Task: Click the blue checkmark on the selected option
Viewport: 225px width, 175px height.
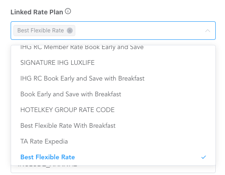Action: pyautogui.click(x=203, y=157)
